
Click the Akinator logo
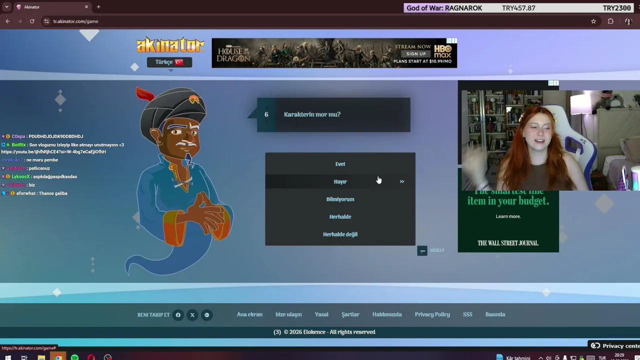click(170, 45)
